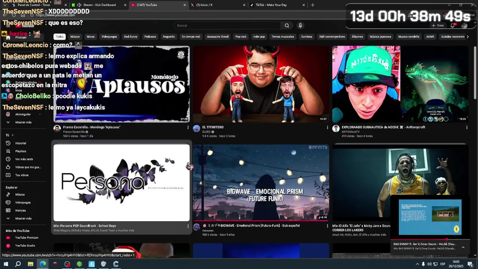Open Ver más tarde in sidebar

[24, 159]
